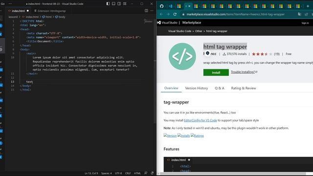Click the html tag wrapper extension logo
Image resolution: width=313 pixels, height=176 pixels.
click(x=182, y=57)
